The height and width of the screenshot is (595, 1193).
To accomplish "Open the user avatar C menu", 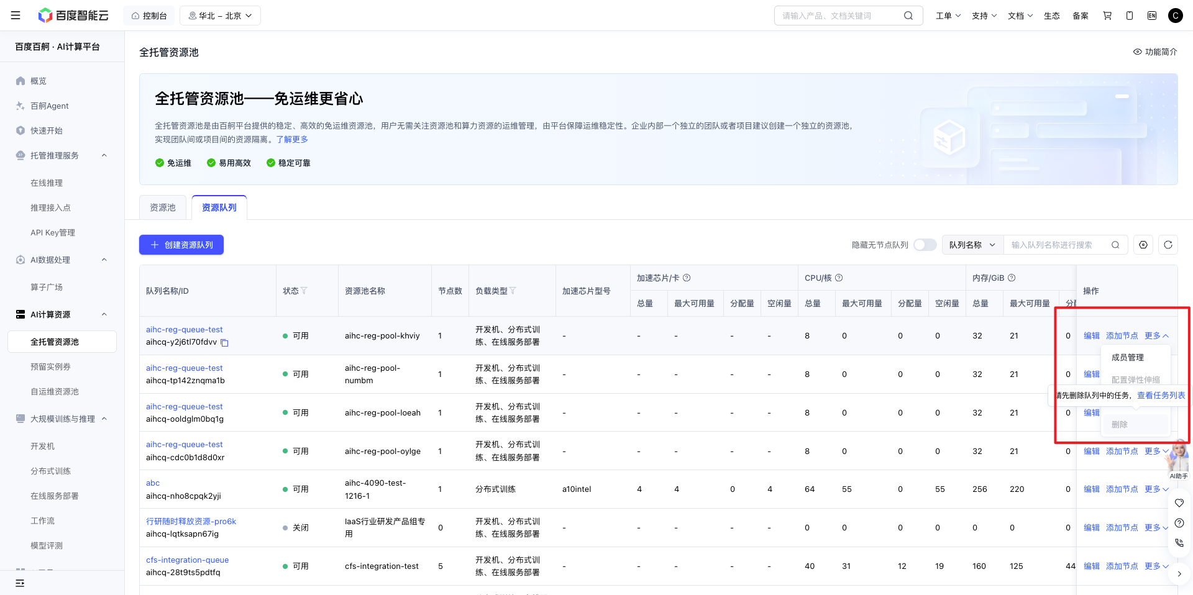I will pyautogui.click(x=1176, y=16).
